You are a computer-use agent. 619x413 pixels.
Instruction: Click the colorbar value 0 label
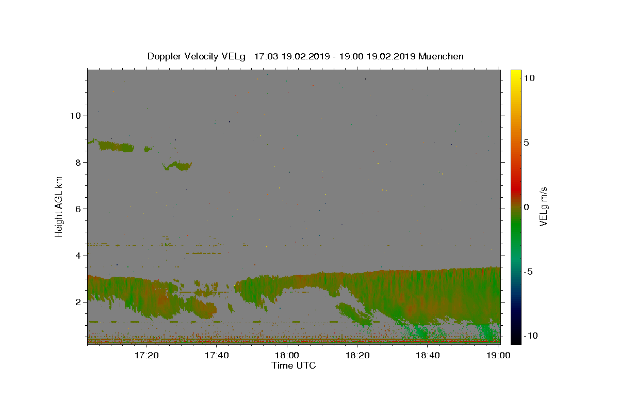(x=526, y=207)
